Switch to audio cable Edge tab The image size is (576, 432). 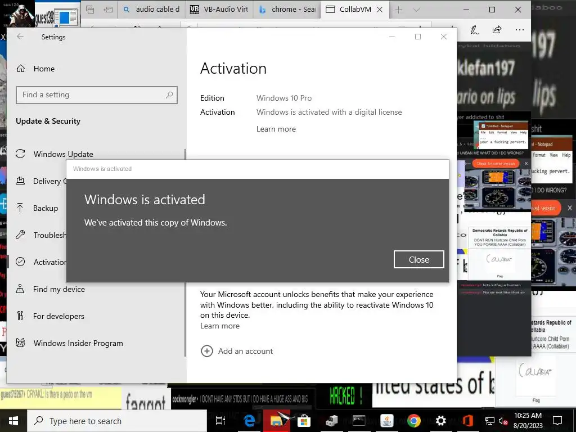[152, 10]
